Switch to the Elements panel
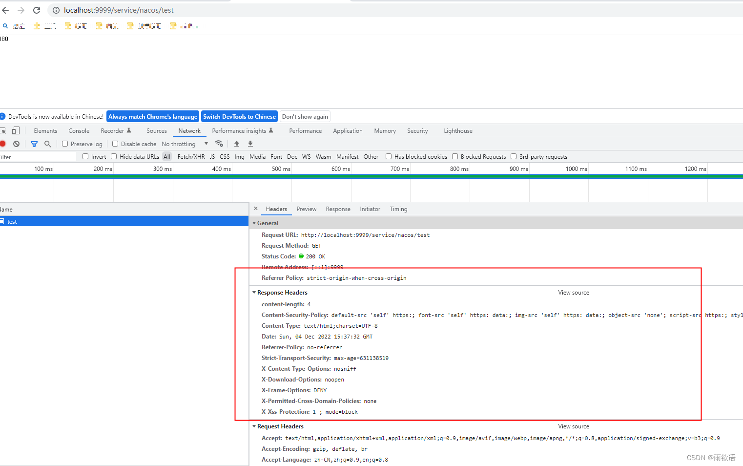 coord(45,131)
